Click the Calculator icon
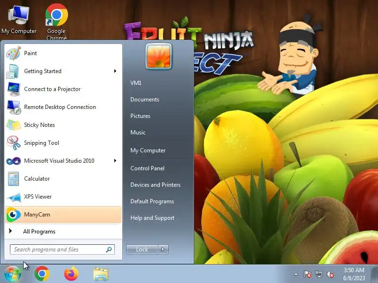The height and width of the screenshot is (283, 378). [x=13, y=179]
